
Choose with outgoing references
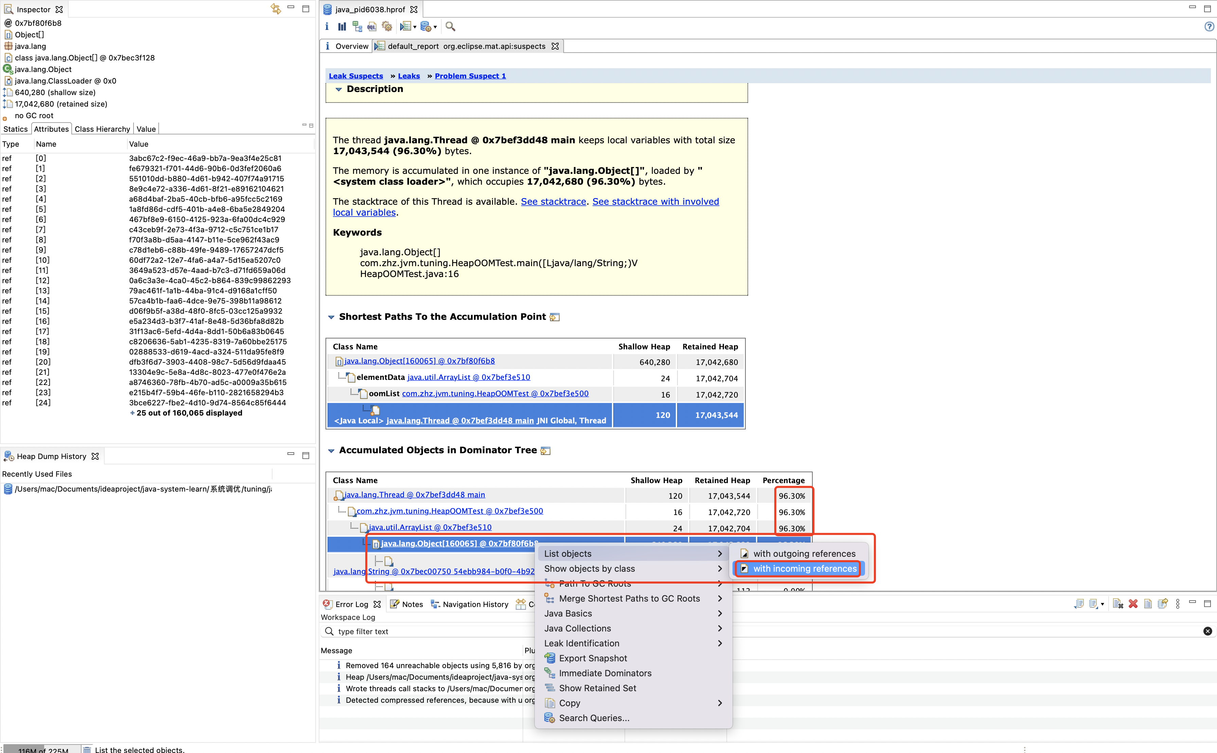pos(799,553)
